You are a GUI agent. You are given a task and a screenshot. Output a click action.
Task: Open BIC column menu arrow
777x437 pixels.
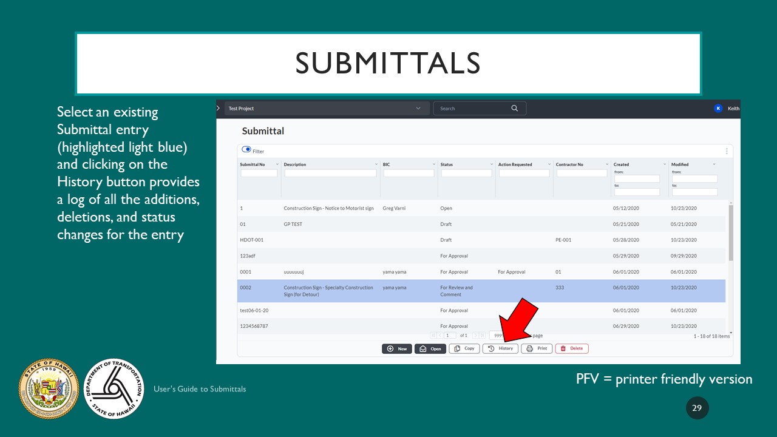pos(434,164)
